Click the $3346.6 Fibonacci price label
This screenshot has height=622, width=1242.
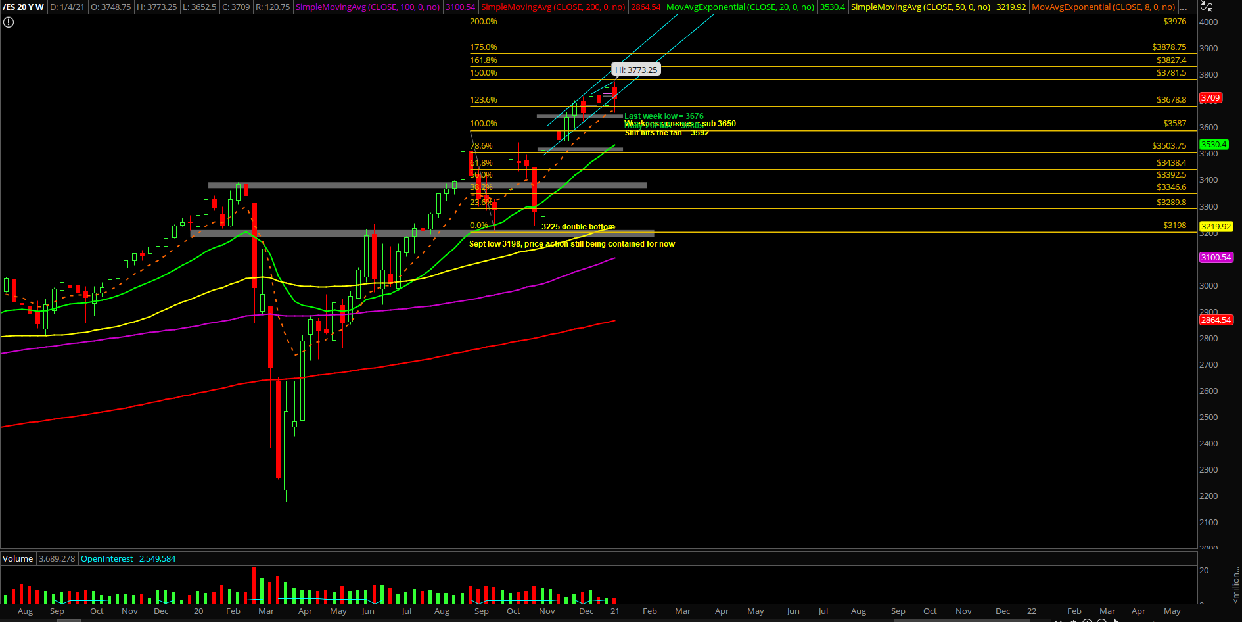pyautogui.click(x=1172, y=187)
